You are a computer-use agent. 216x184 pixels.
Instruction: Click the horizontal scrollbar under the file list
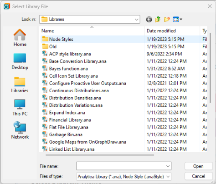tap(100, 155)
